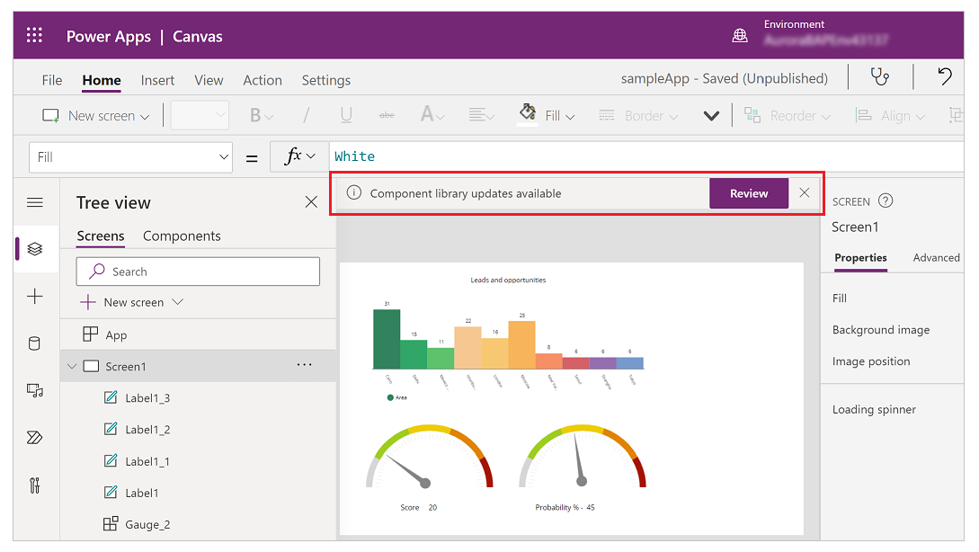Click the Undo arrow icon

pyautogui.click(x=945, y=76)
